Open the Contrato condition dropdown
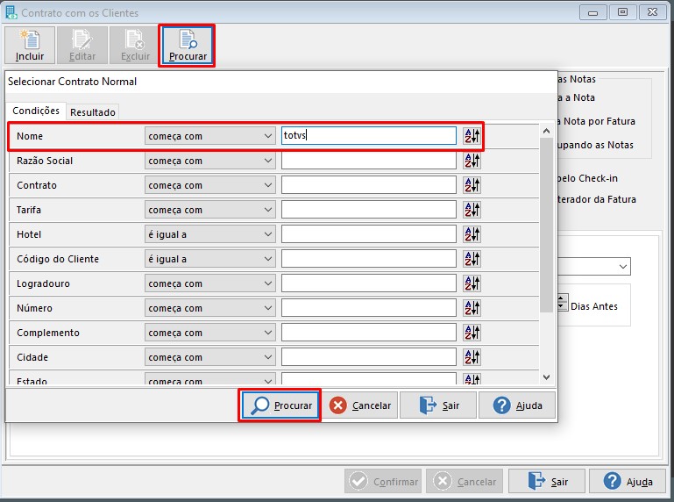This screenshot has width=674, height=502. click(210, 185)
